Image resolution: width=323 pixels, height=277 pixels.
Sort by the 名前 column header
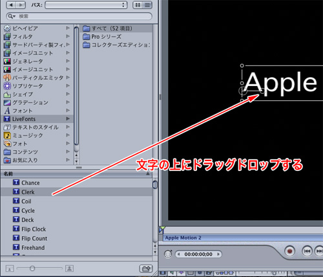[x=77, y=173]
